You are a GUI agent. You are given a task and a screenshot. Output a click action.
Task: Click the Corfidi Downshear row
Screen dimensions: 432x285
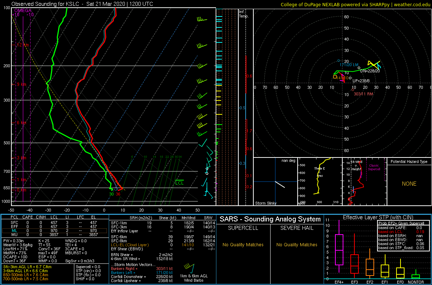click(142, 277)
